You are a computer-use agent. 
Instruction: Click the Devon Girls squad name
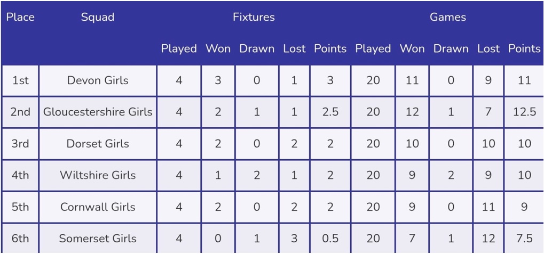tap(98, 80)
